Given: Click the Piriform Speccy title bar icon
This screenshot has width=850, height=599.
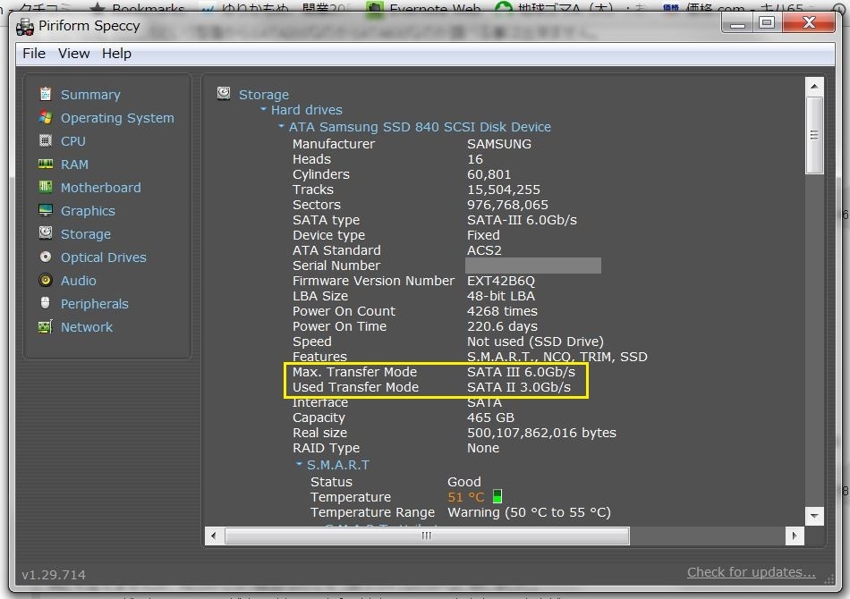Looking at the screenshot, I should [x=25, y=27].
